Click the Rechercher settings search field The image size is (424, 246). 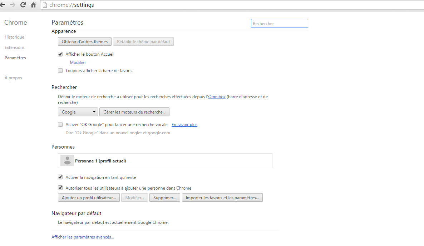(x=279, y=24)
